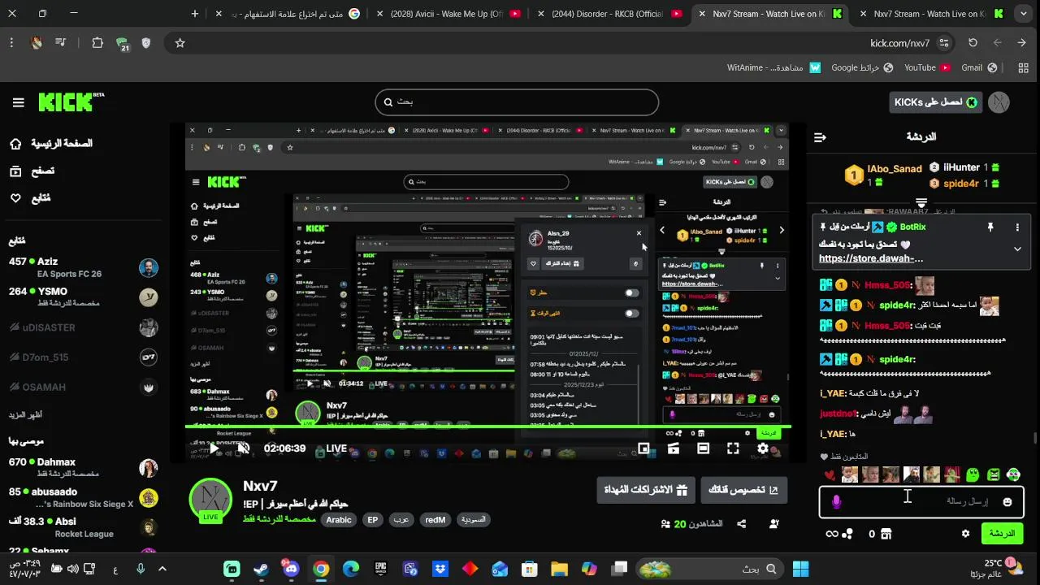This screenshot has height=585, width=1040.
Task: Click the shield extension icon
Action: [x=147, y=43]
